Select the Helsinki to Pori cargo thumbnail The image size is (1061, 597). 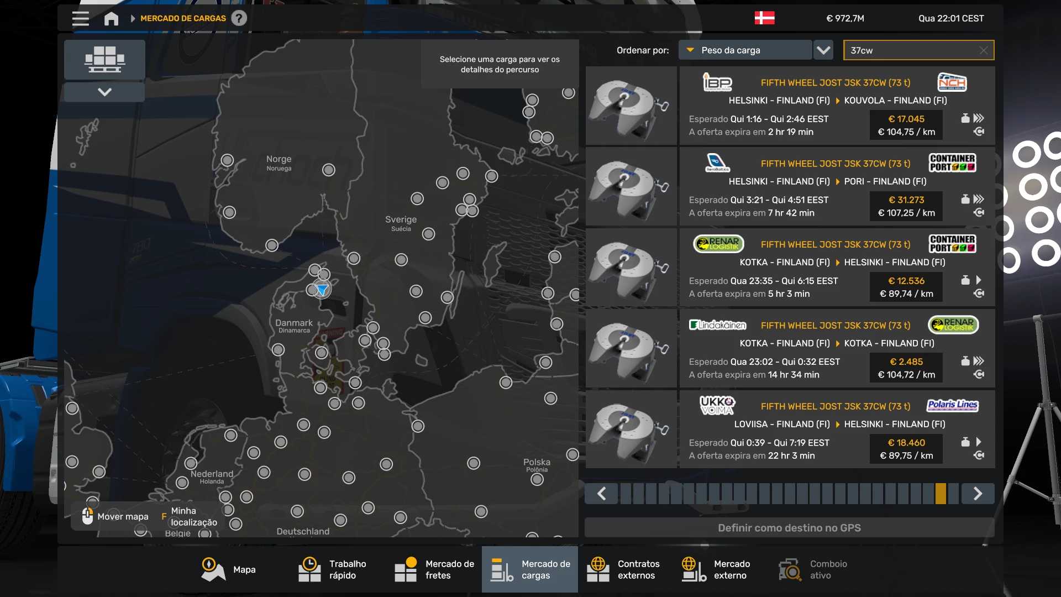[631, 186]
